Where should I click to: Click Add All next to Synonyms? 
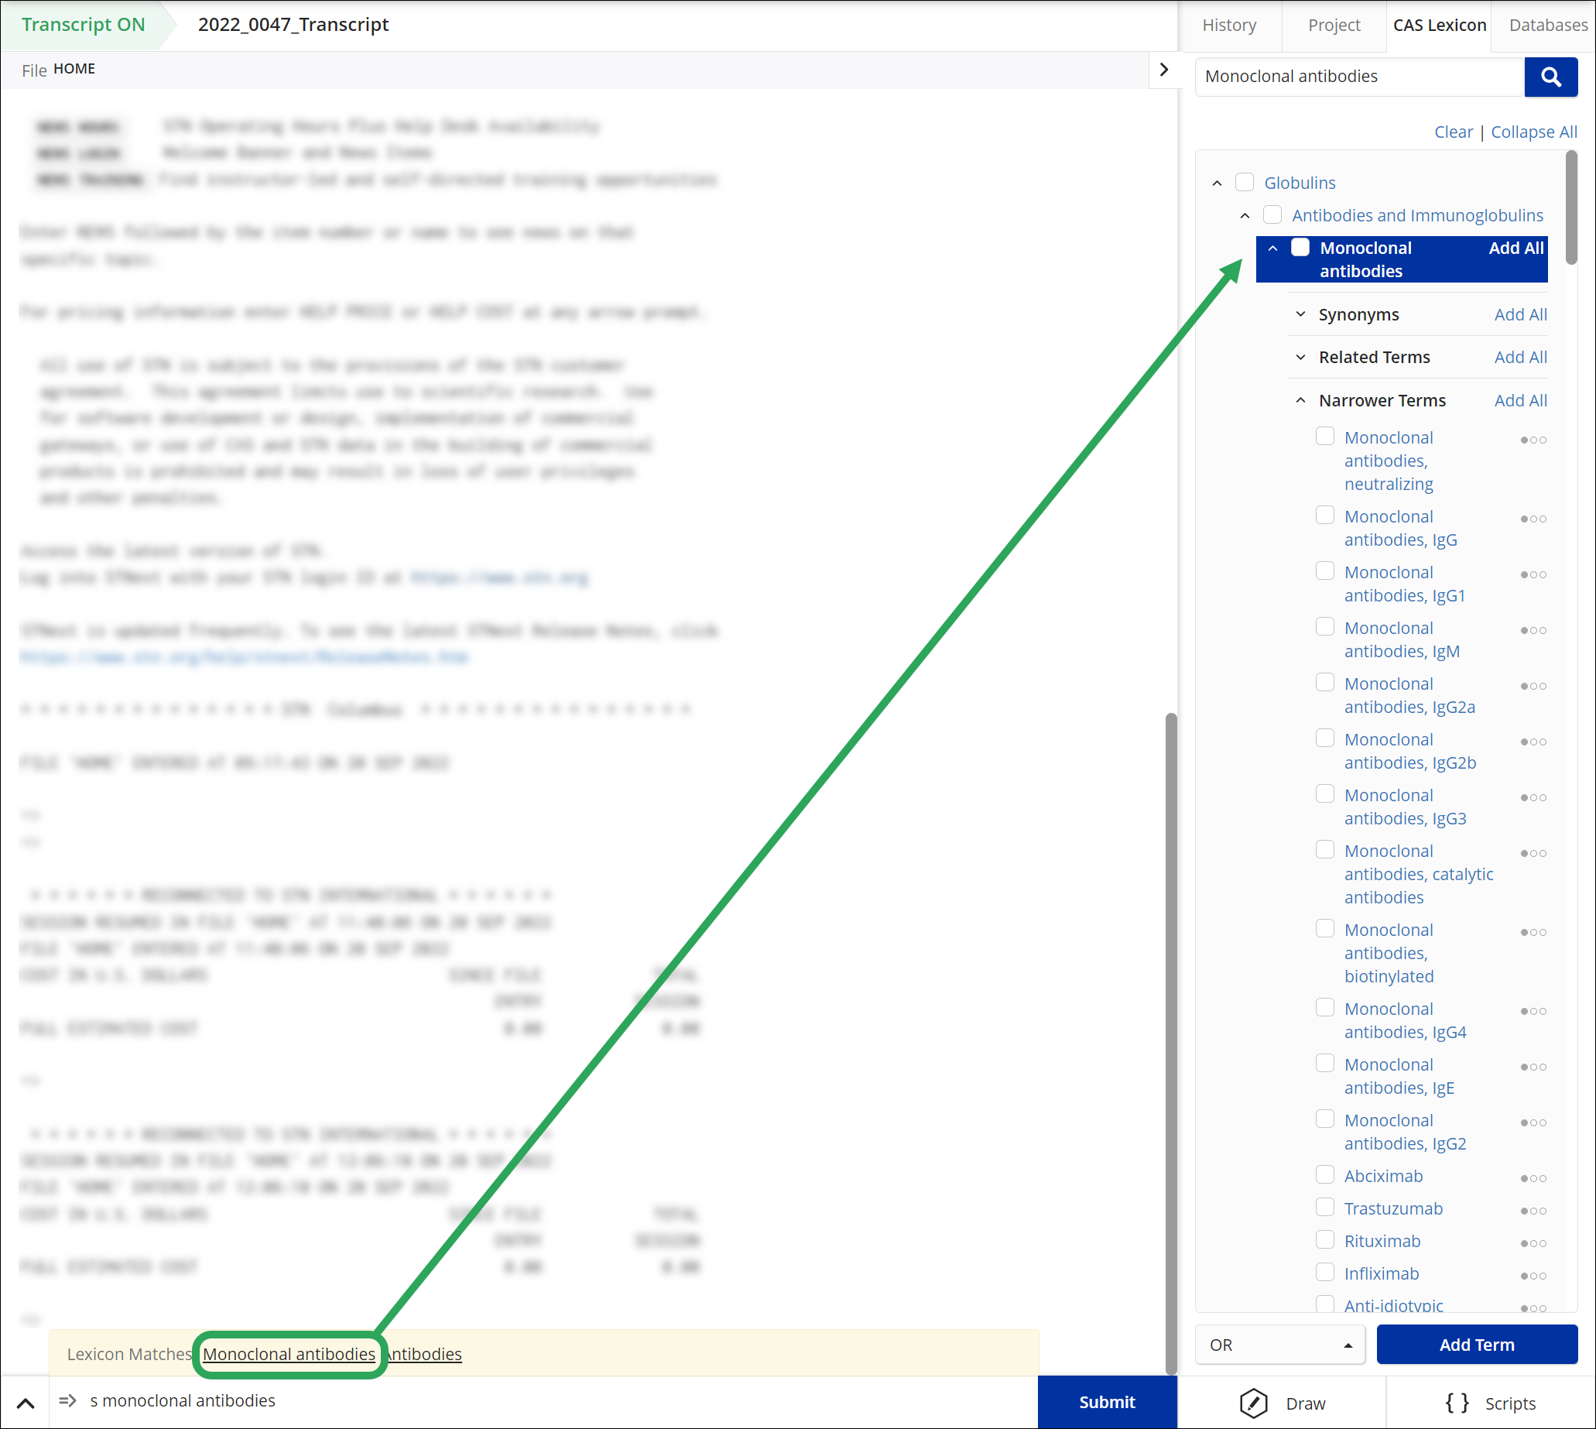click(x=1521, y=315)
